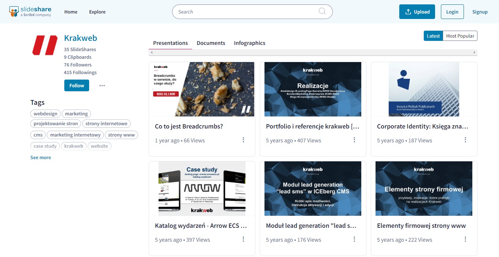Open the three-dot menu beside Follow
This screenshot has height=257, width=499.
[102, 85]
